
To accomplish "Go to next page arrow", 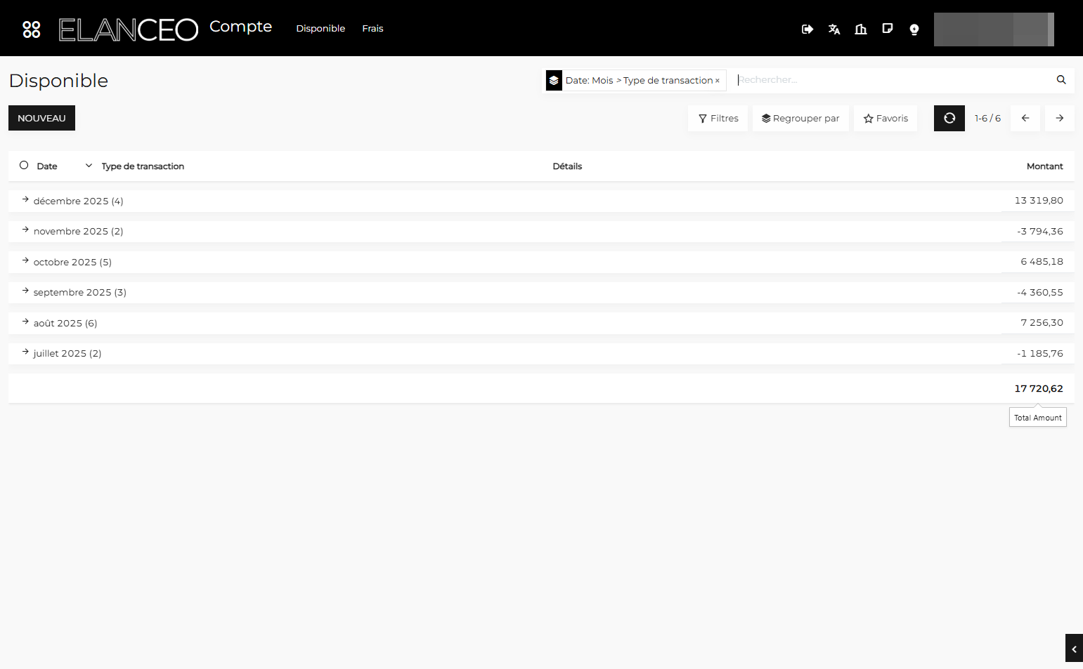I will [x=1060, y=118].
